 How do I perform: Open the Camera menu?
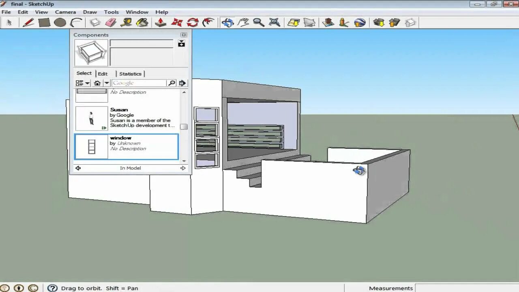65,12
